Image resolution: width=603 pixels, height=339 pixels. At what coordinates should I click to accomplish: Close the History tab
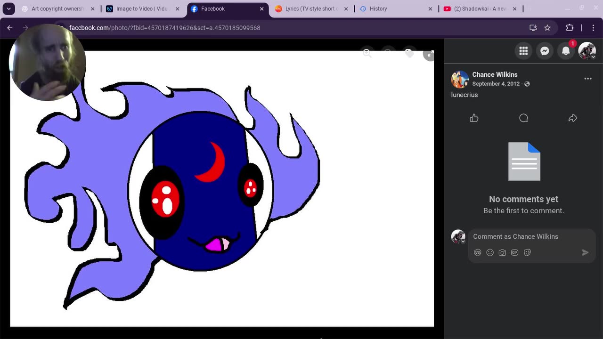tap(431, 9)
